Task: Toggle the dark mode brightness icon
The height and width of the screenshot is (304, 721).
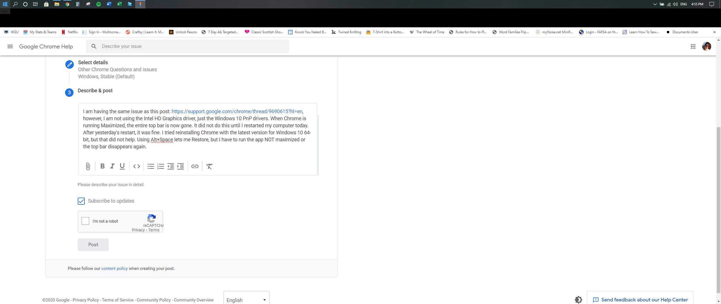Action: point(578,300)
